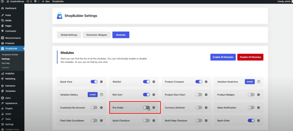Click Enable All Modules button
Screen dimensions: 293x131
(x=223, y=57)
